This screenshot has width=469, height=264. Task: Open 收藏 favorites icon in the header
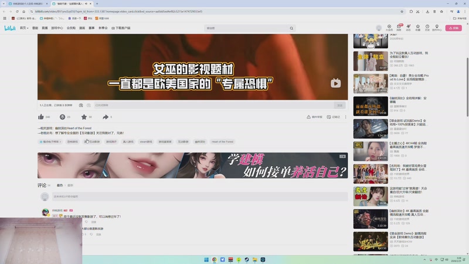pyautogui.click(x=418, y=28)
